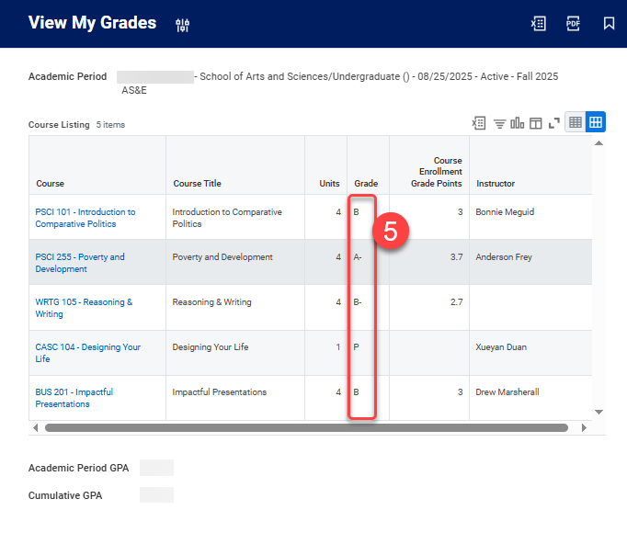Image resolution: width=627 pixels, height=533 pixels.
Task: Open the column preferences icon
Action: (535, 123)
